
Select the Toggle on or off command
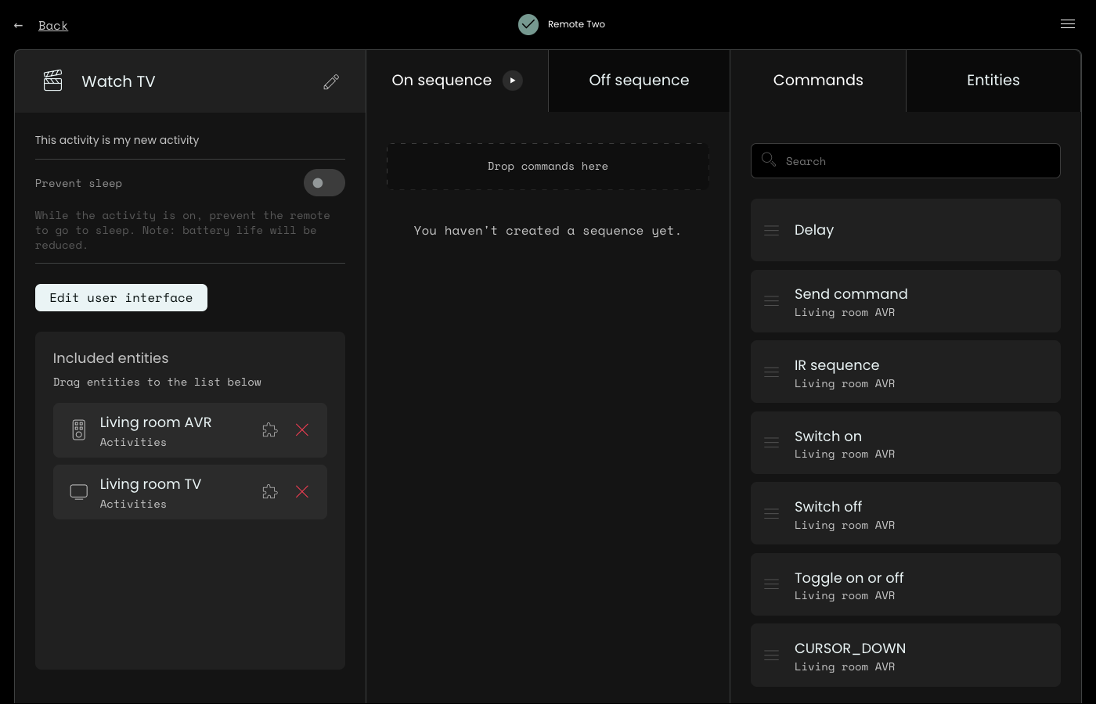click(906, 584)
